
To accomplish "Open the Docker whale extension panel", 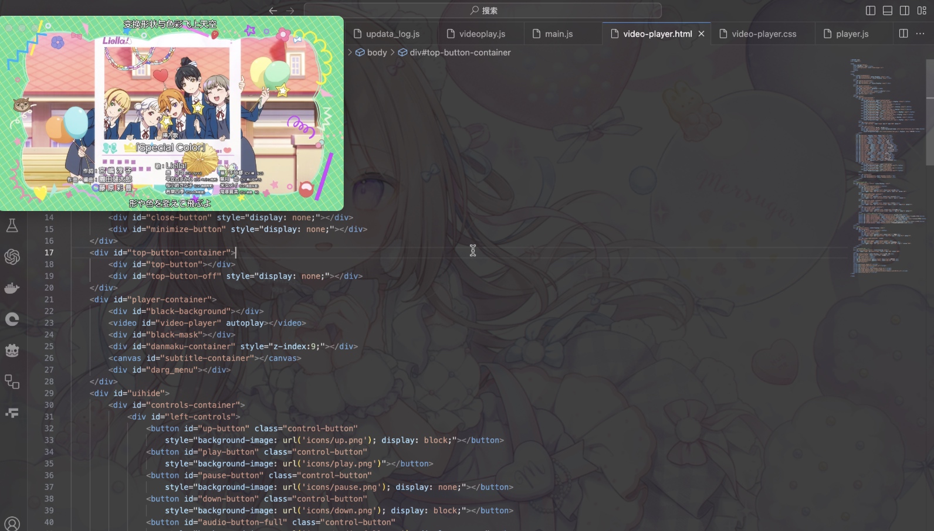I will point(12,288).
